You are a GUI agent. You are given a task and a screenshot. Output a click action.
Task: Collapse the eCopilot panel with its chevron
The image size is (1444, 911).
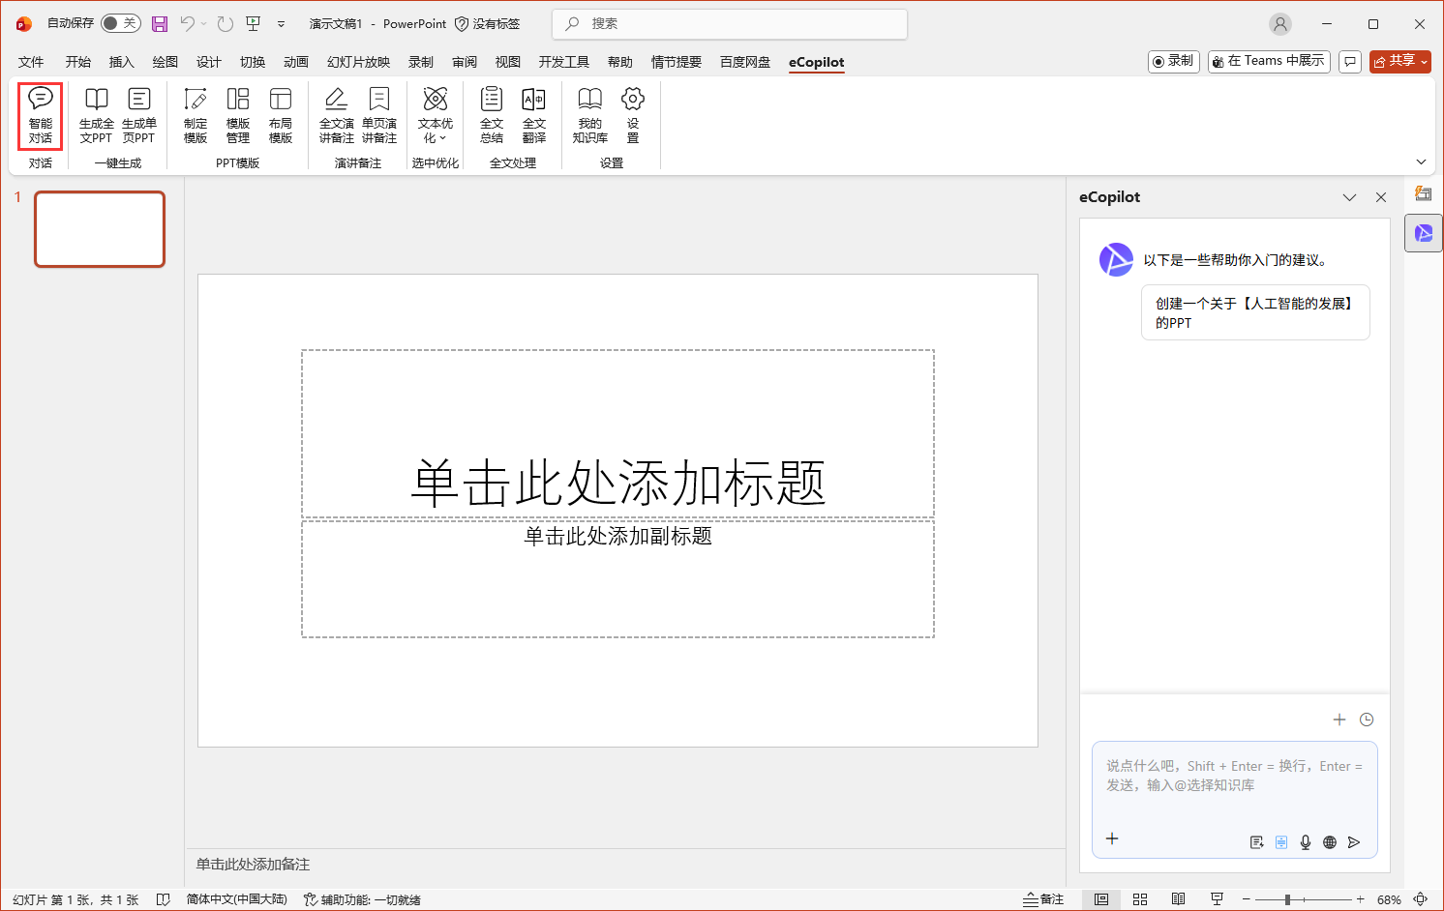coord(1349,197)
